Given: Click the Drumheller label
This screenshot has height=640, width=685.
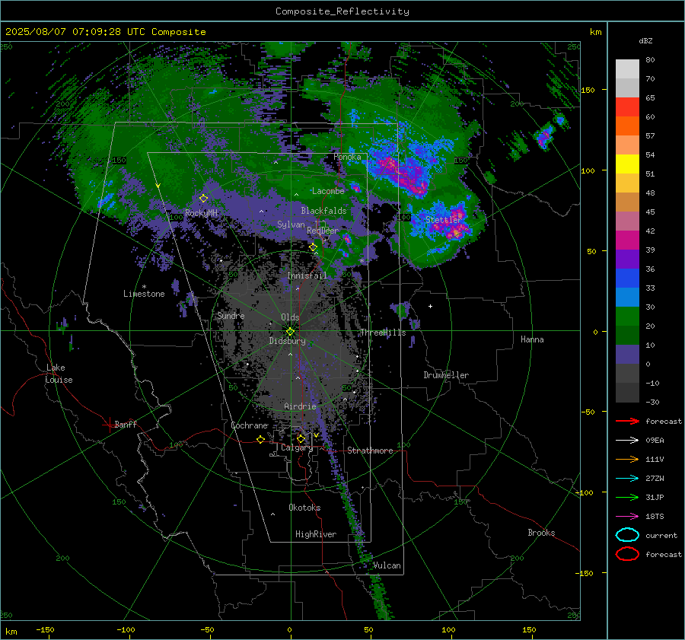Looking at the screenshot, I should point(446,375).
